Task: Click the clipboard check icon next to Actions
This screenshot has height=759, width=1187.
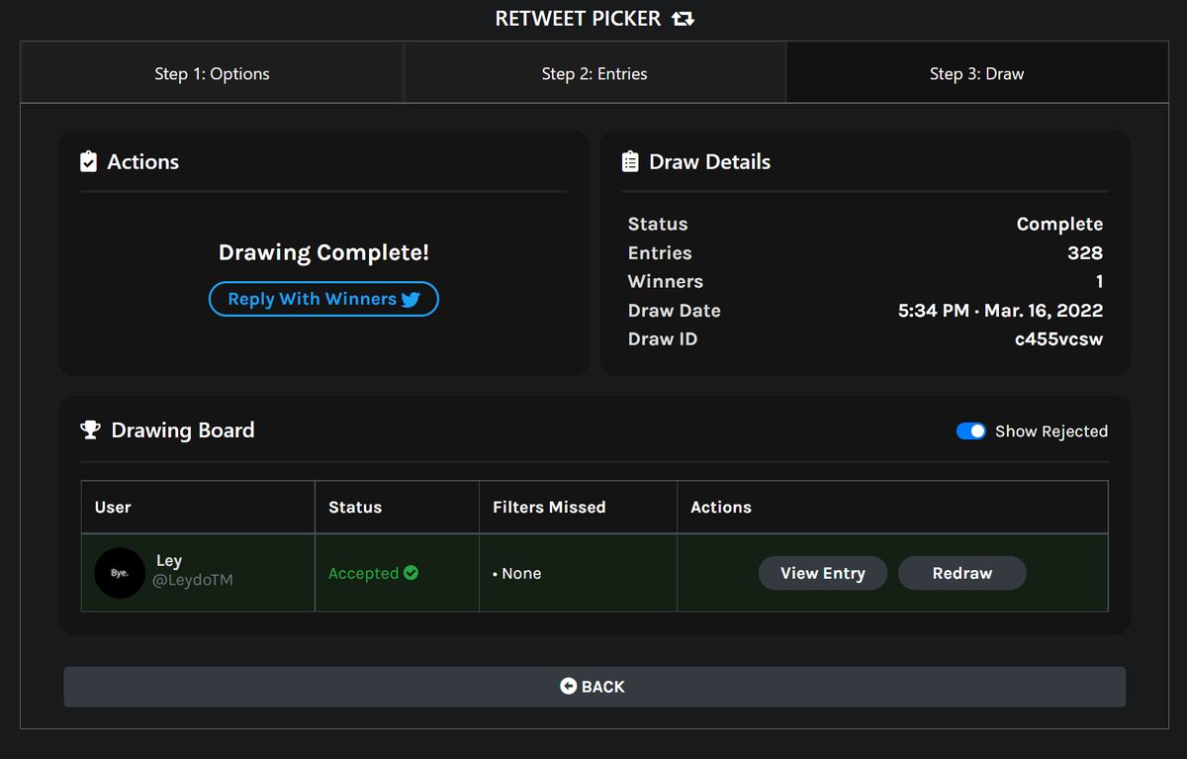Action: (89, 161)
